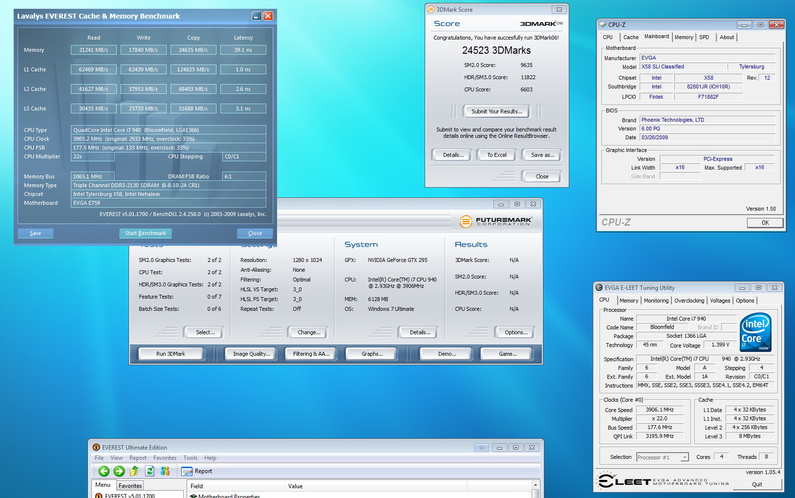The width and height of the screenshot is (795, 498).
Task: Click the Core Voltage 1.399 V field
Action: coord(720,345)
